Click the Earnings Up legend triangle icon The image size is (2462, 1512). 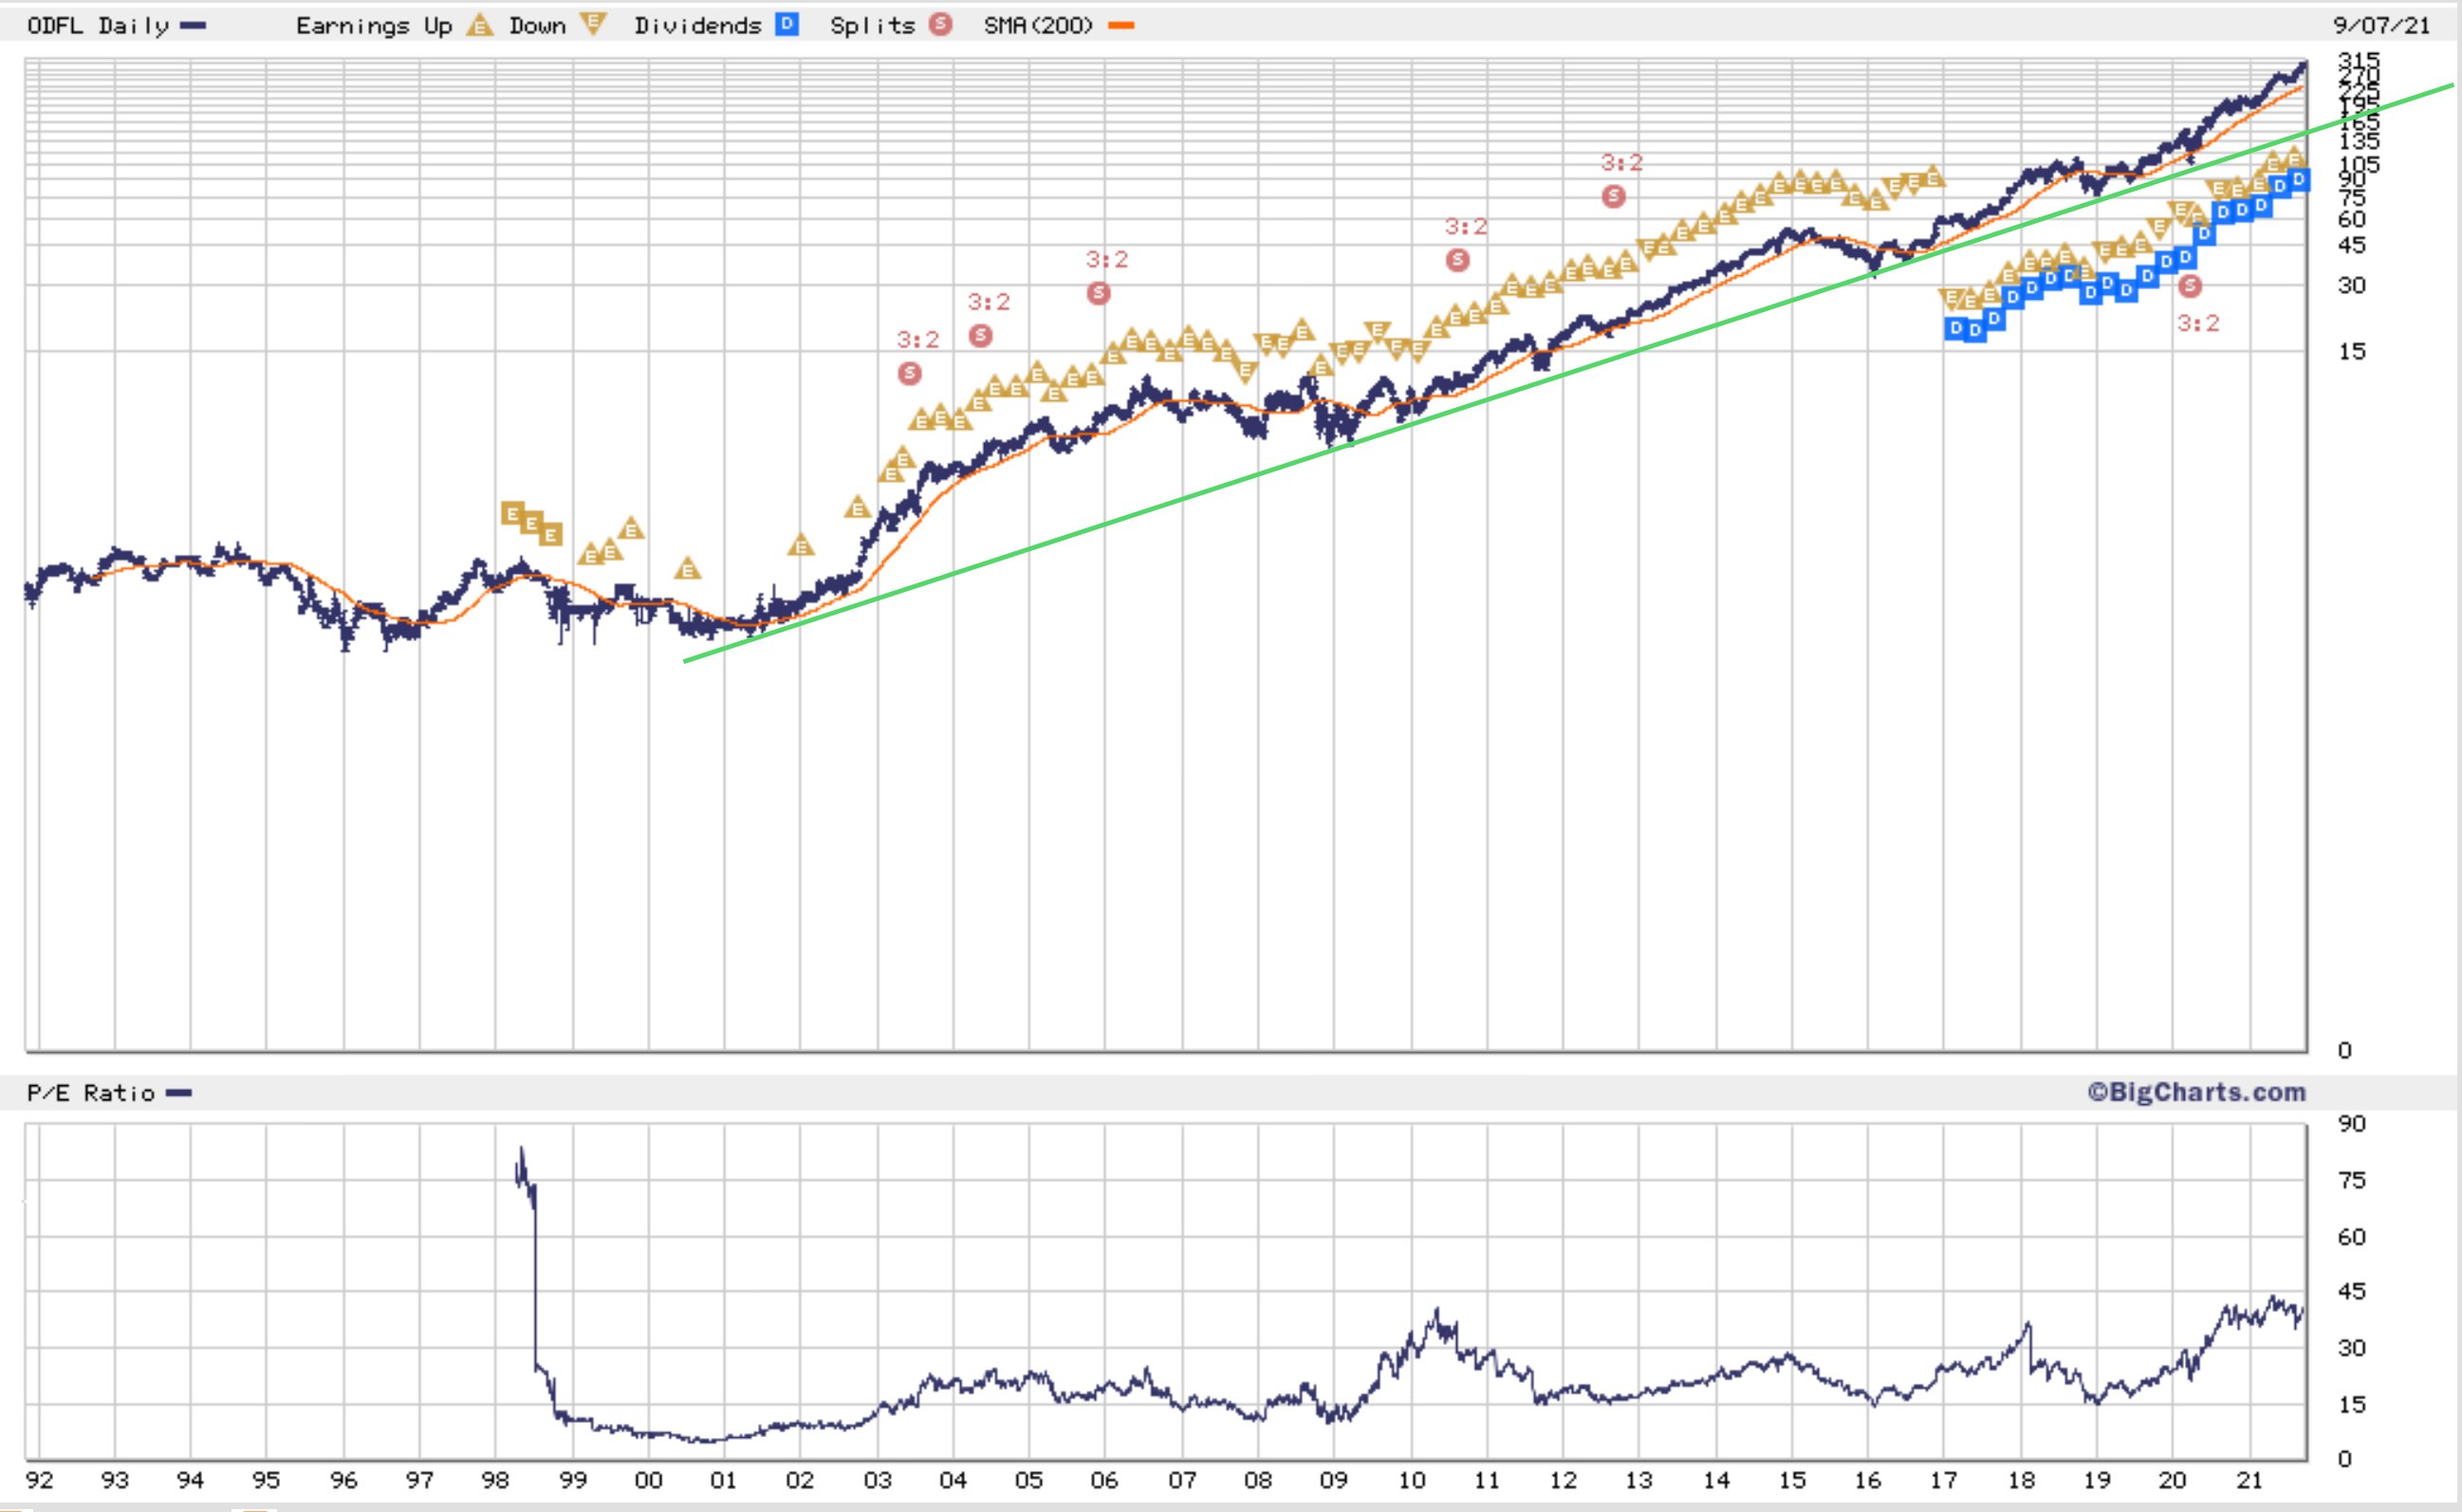480,26
